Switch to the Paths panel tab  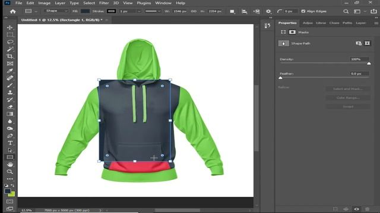pyautogui.click(x=347, y=23)
